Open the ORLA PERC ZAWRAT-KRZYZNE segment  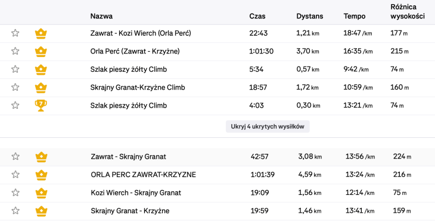(144, 175)
